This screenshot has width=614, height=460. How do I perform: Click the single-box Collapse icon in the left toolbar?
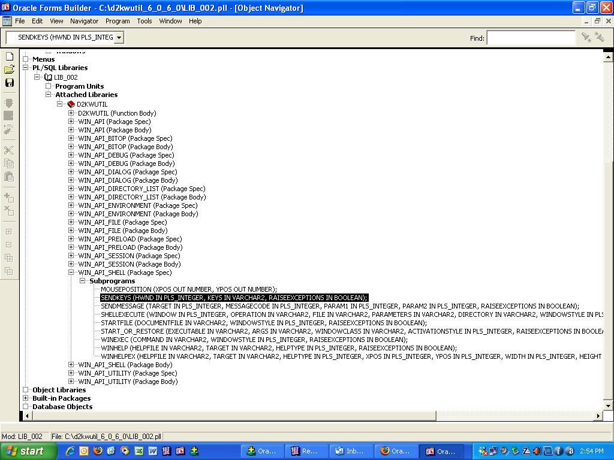point(8,244)
